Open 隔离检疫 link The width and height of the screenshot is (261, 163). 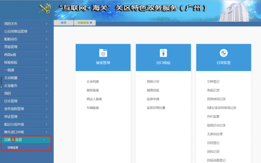(x=153, y=90)
